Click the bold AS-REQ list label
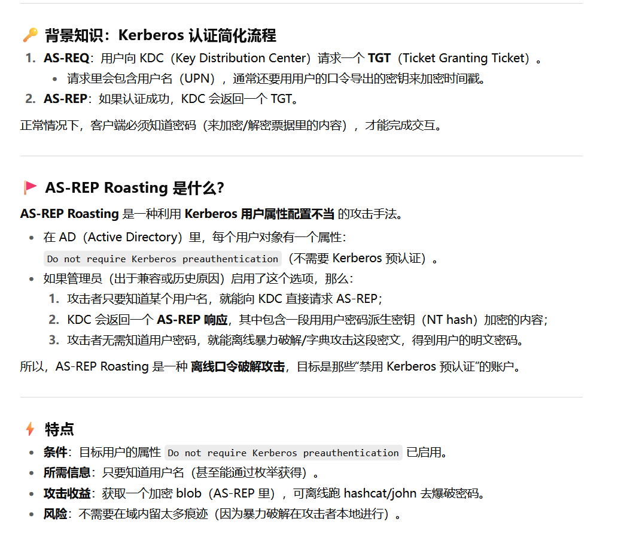624x540 pixels. [66, 58]
